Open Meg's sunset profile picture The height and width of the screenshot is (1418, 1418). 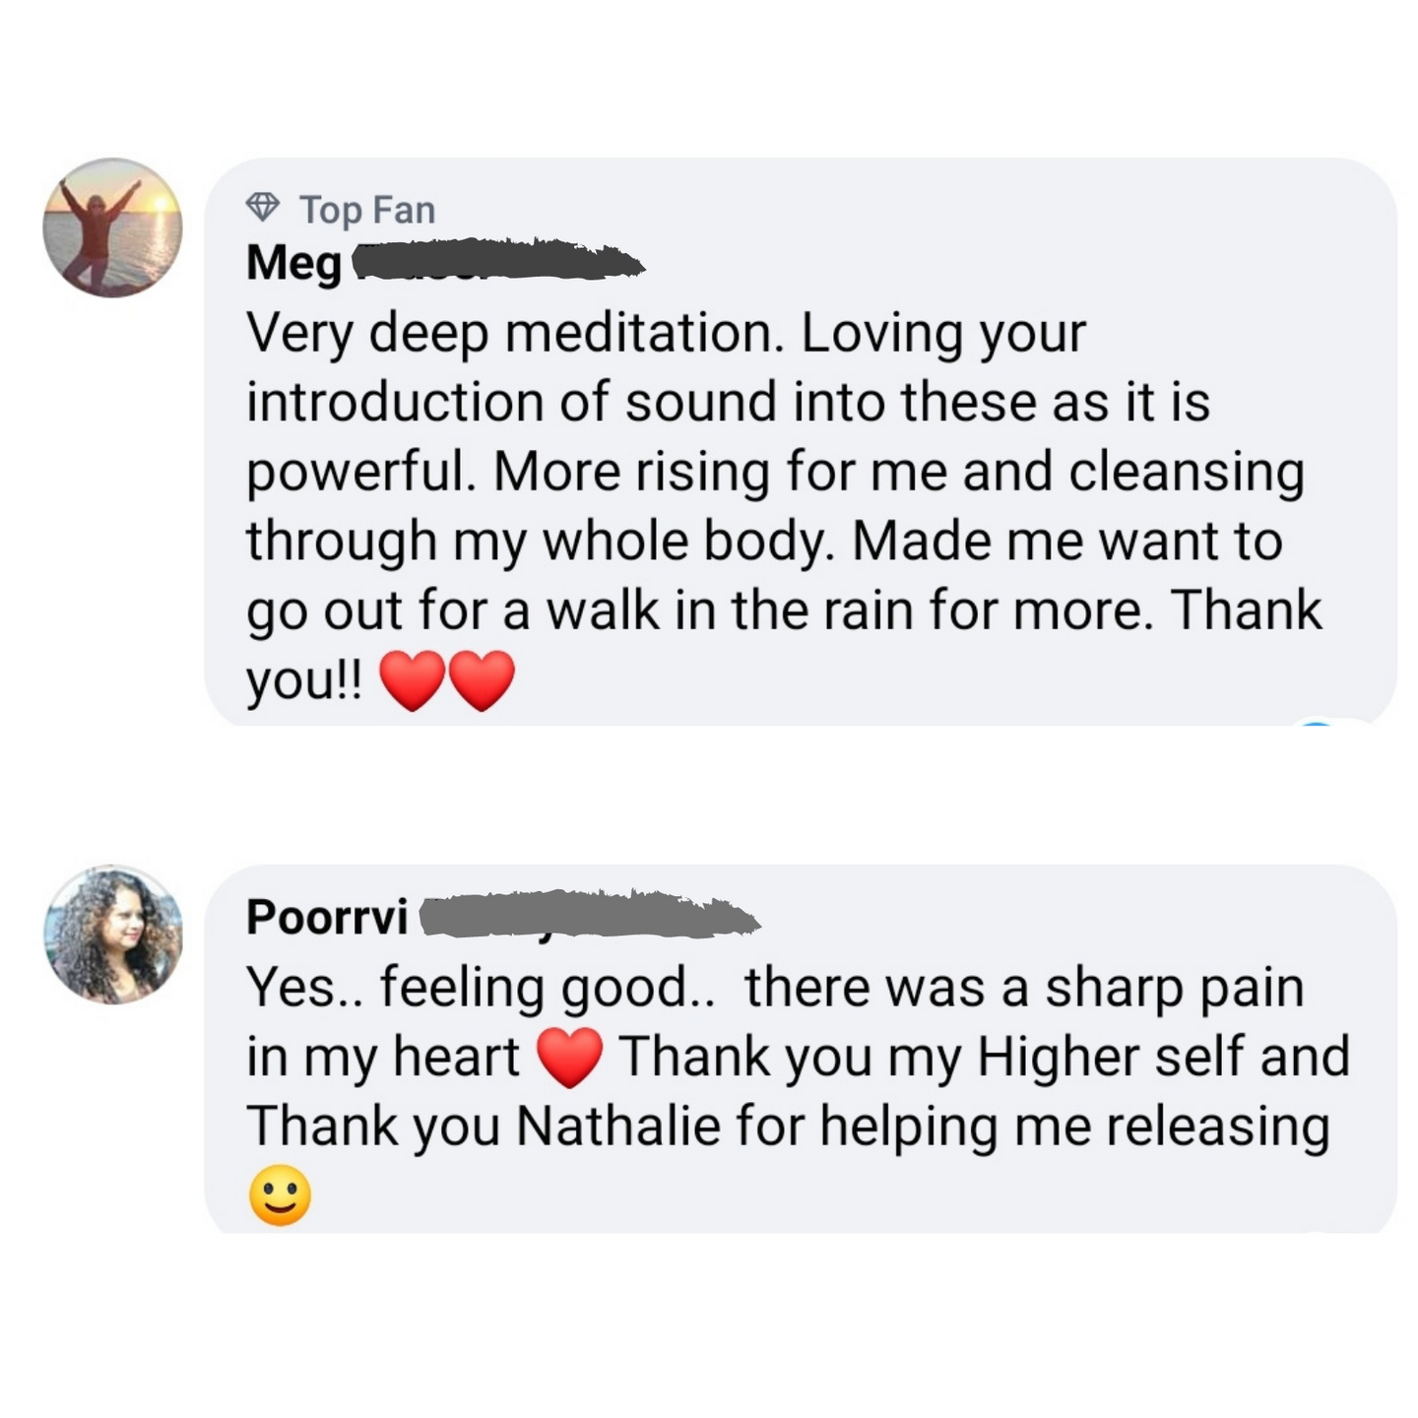tap(112, 227)
